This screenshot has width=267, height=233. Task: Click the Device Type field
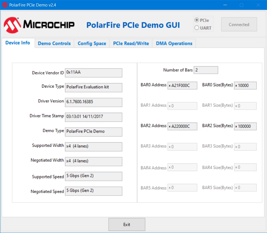click(x=94, y=88)
